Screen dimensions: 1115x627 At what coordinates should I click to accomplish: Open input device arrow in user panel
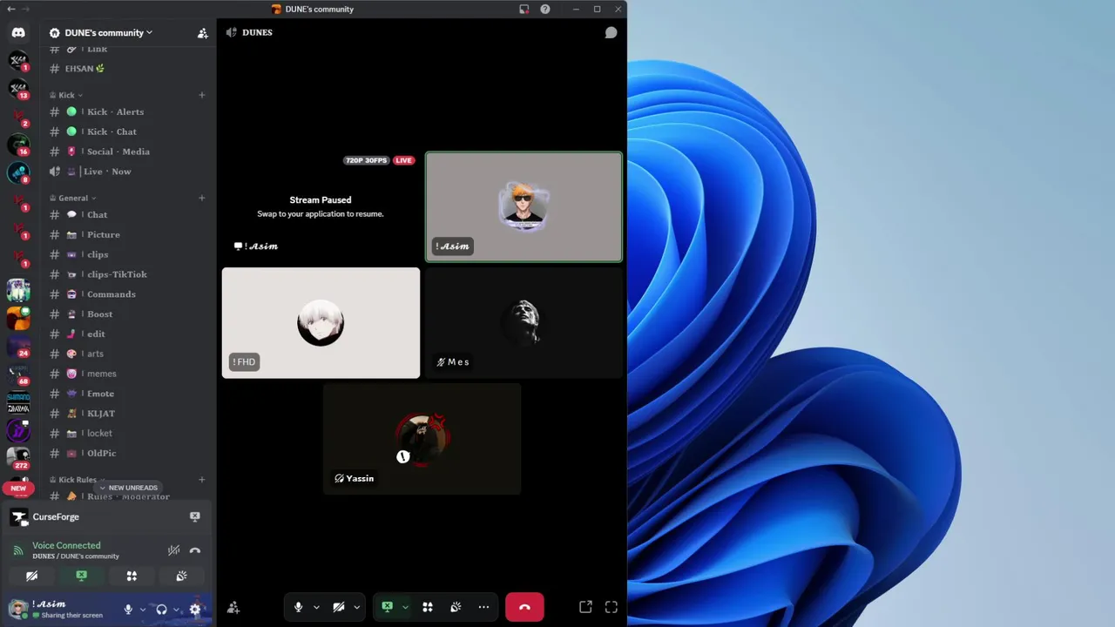pyautogui.click(x=142, y=610)
